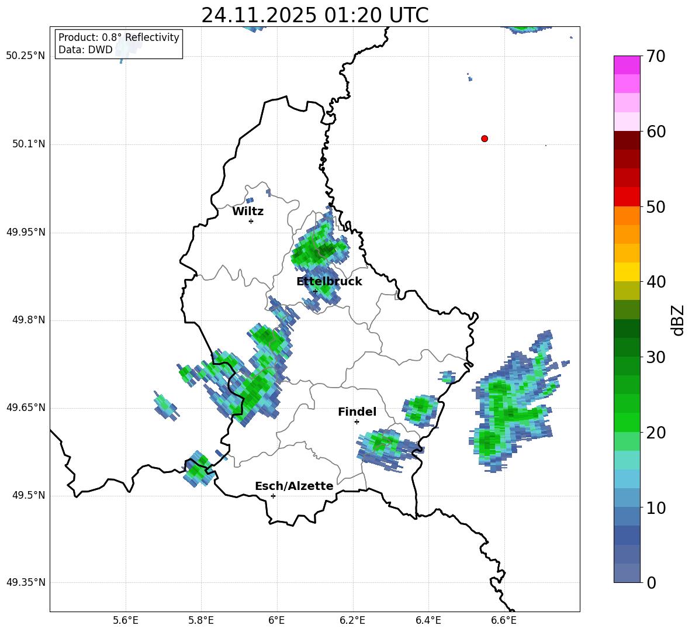Click the 49.95°N latitude label

click(x=26, y=232)
